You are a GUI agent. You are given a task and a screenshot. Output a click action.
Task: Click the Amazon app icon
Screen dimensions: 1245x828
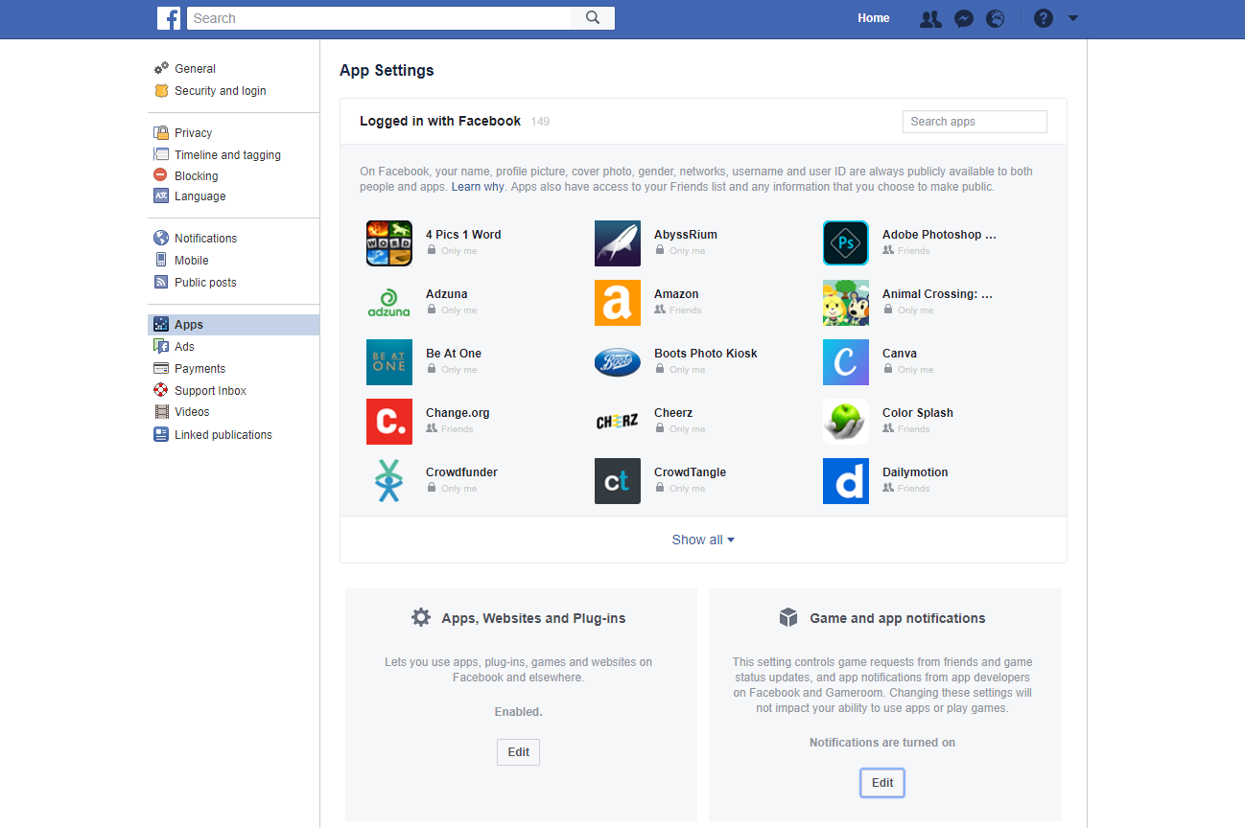pos(618,303)
